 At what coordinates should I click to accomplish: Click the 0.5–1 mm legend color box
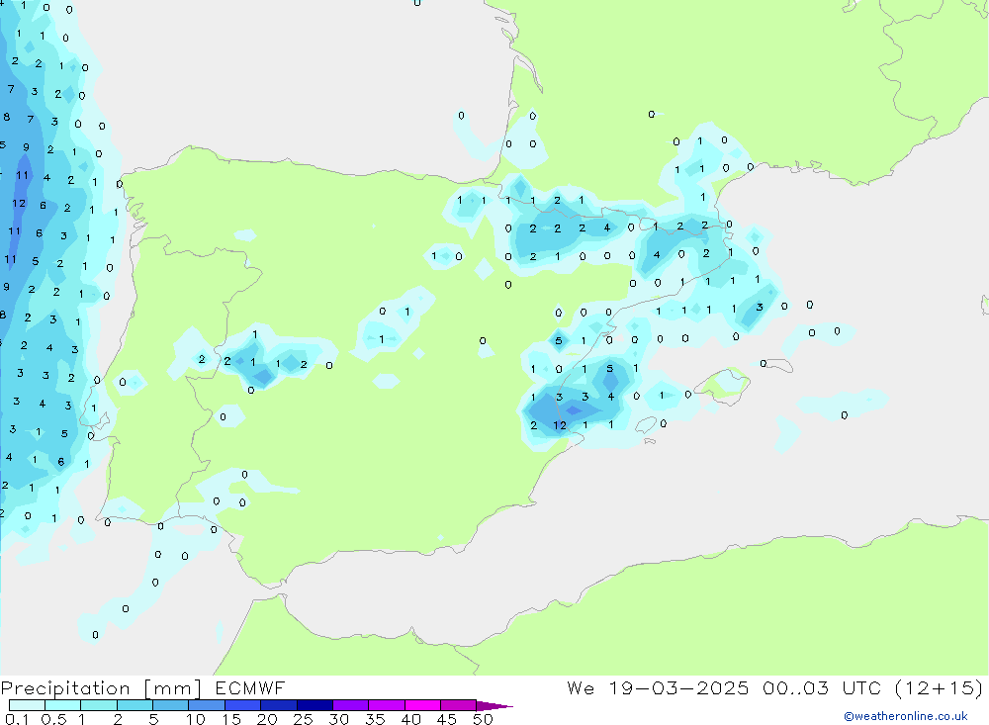tap(63, 705)
